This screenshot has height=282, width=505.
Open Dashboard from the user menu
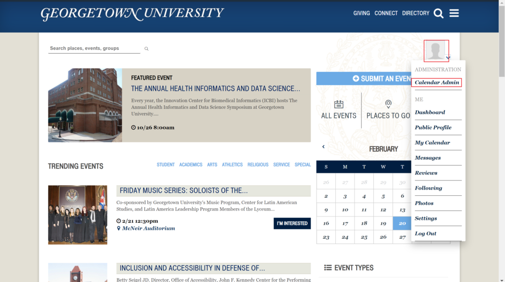pyautogui.click(x=430, y=112)
